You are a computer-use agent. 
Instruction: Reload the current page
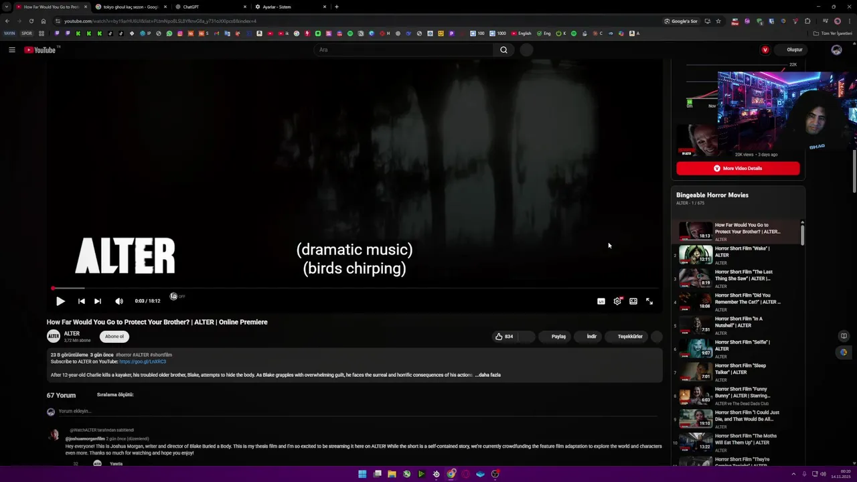pyautogui.click(x=31, y=21)
